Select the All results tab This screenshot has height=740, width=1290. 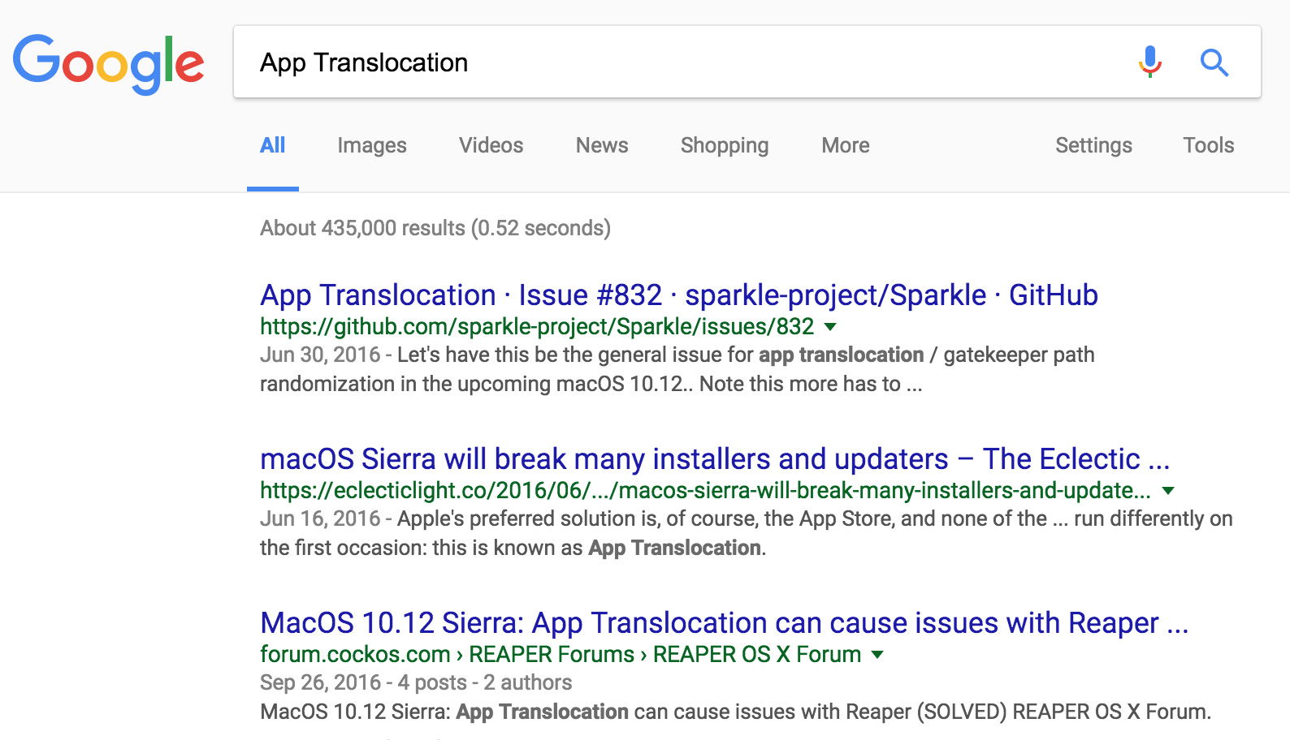(272, 145)
